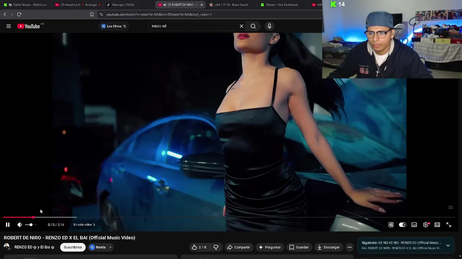Click the 'Siguiente: KE NO KE NO' text
462x259 pixels.
[401, 243]
